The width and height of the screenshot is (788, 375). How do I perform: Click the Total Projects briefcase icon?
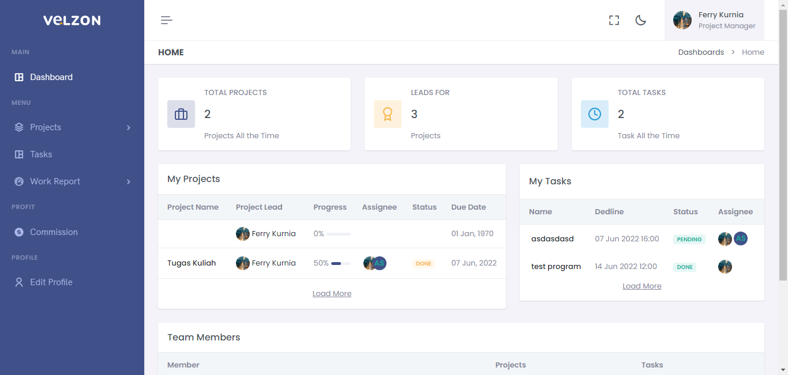click(x=181, y=114)
